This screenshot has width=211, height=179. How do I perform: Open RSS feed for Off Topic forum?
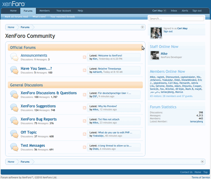pos(84,134)
